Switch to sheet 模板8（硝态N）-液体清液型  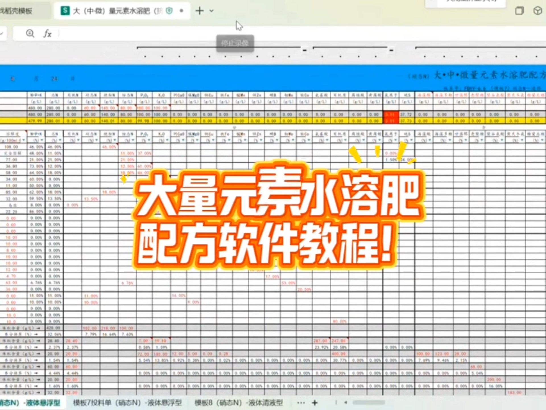click(239, 403)
